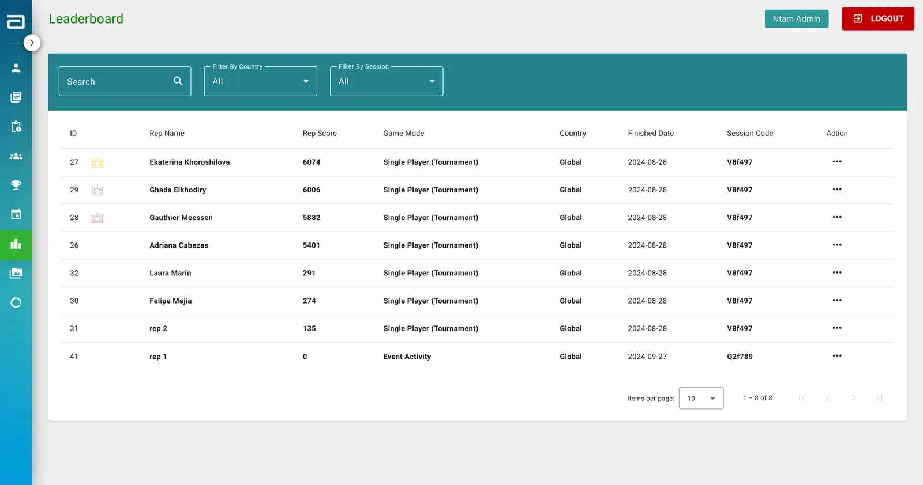
Task: Click the bronze crown on row 28
Action: 97,218
